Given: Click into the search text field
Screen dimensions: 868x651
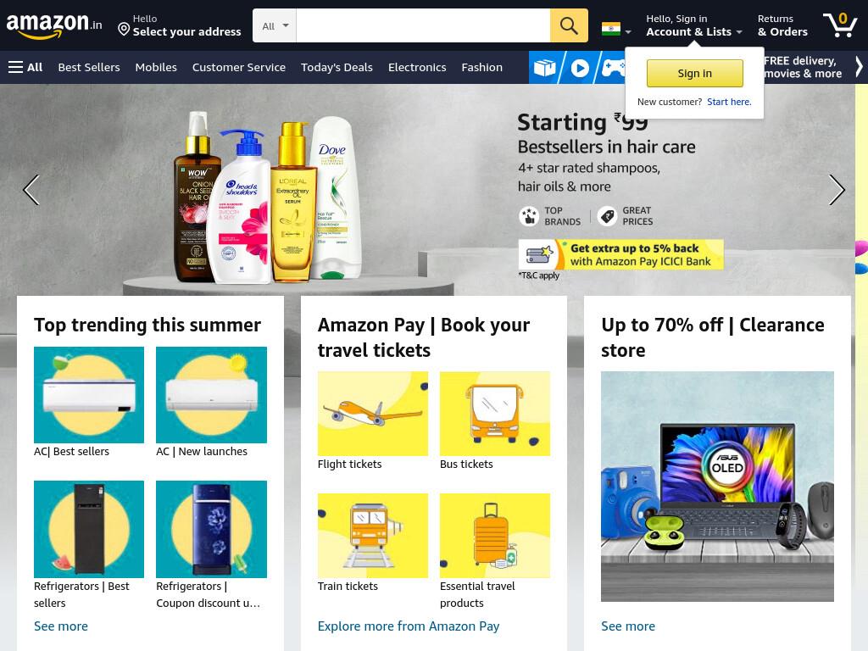Looking at the screenshot, I should coord(423,25).
